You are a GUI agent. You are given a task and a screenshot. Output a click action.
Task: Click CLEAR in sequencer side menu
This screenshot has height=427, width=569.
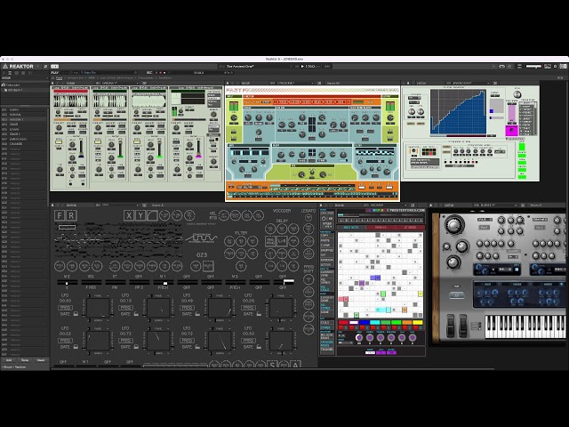click(x=325, y=246)
